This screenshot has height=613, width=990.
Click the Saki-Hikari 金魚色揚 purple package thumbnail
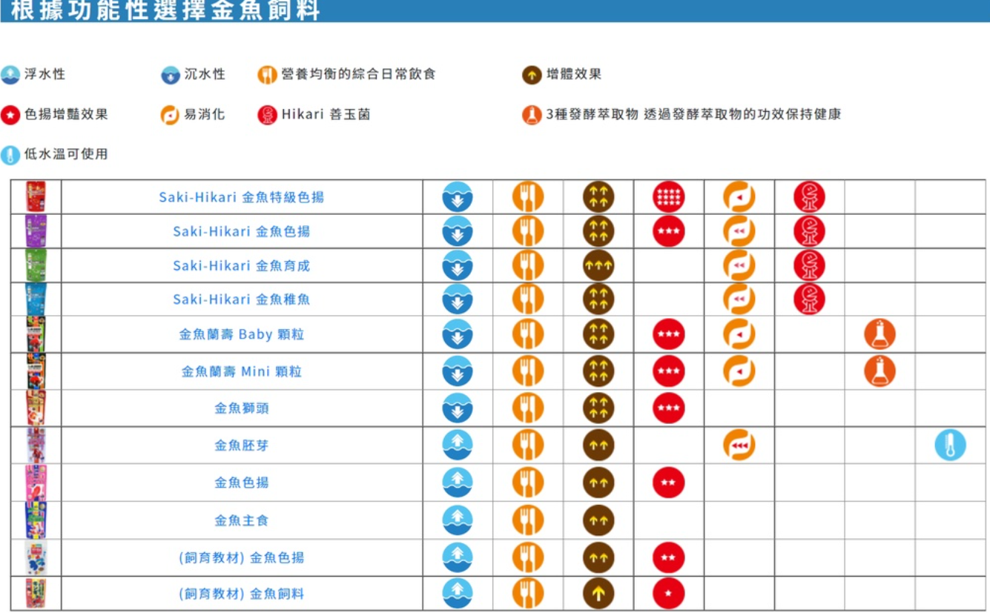pyautogui.click(x=36, y=231)
